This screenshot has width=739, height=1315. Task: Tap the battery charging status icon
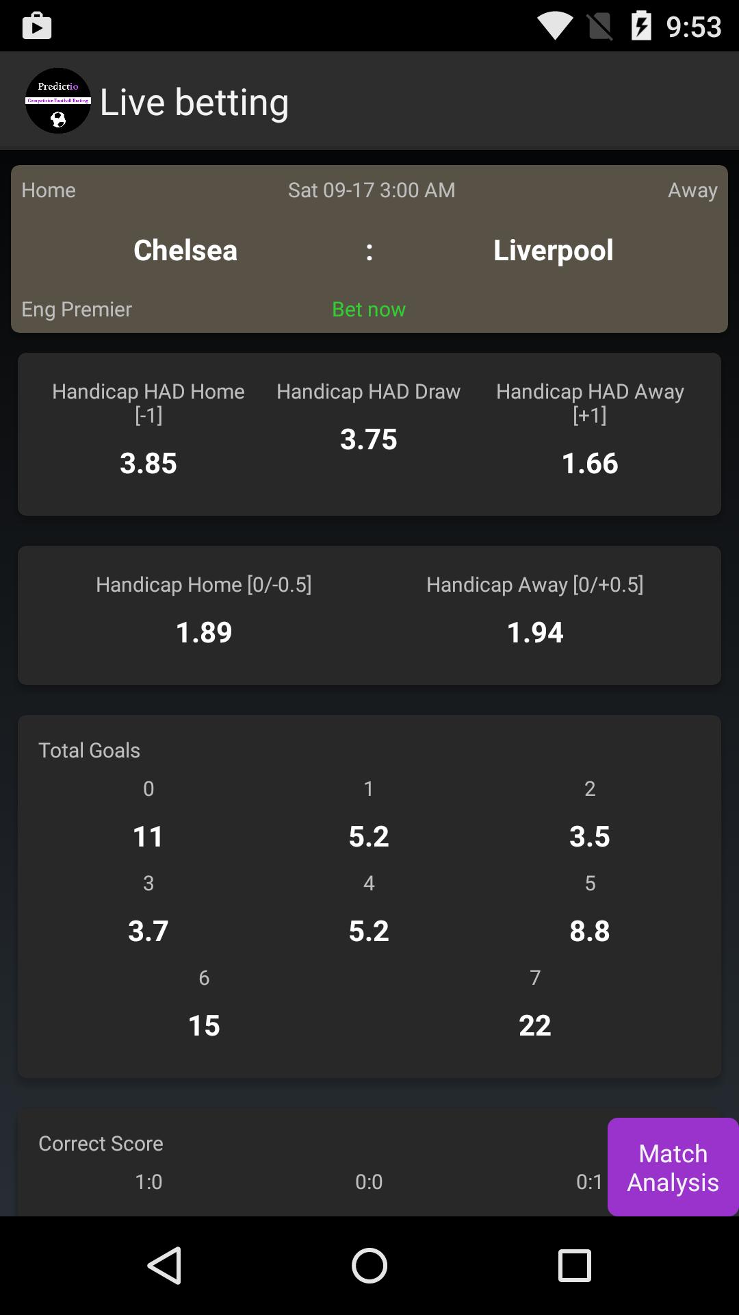click(x=642, y=25)
